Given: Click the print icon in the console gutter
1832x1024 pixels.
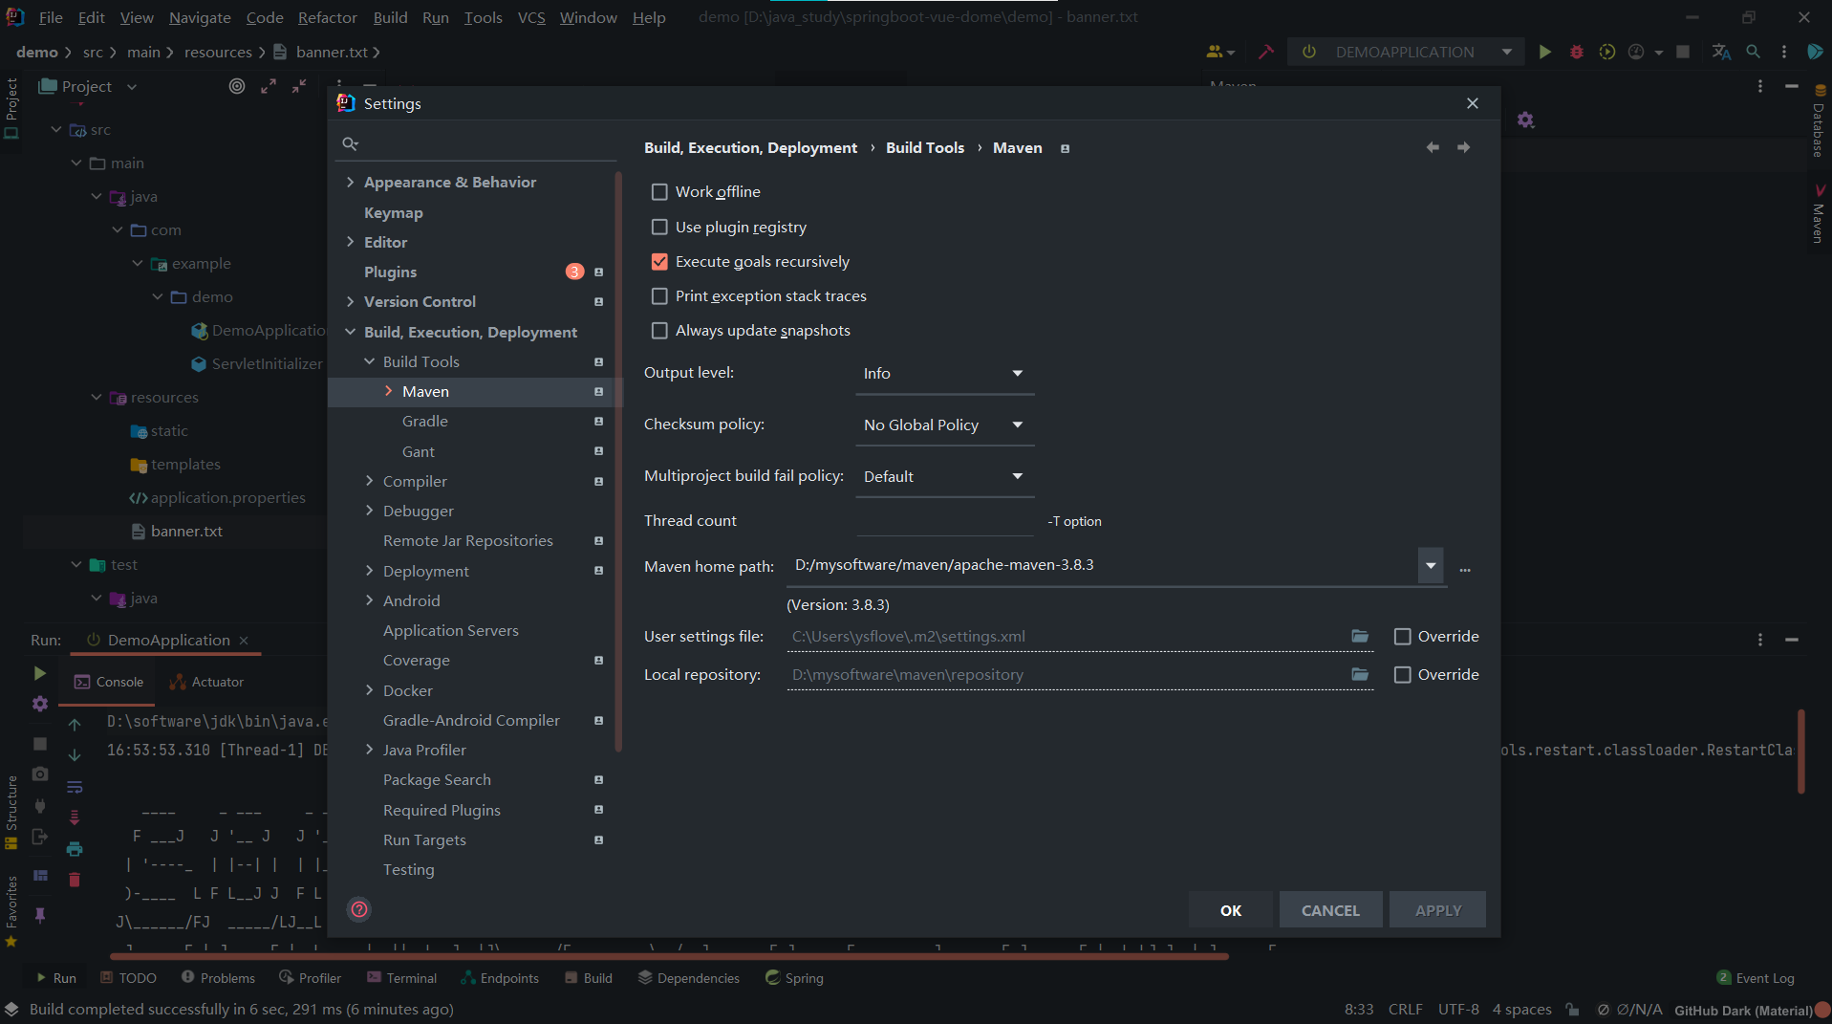Looking at the screenshot, I should pos(75,849).
